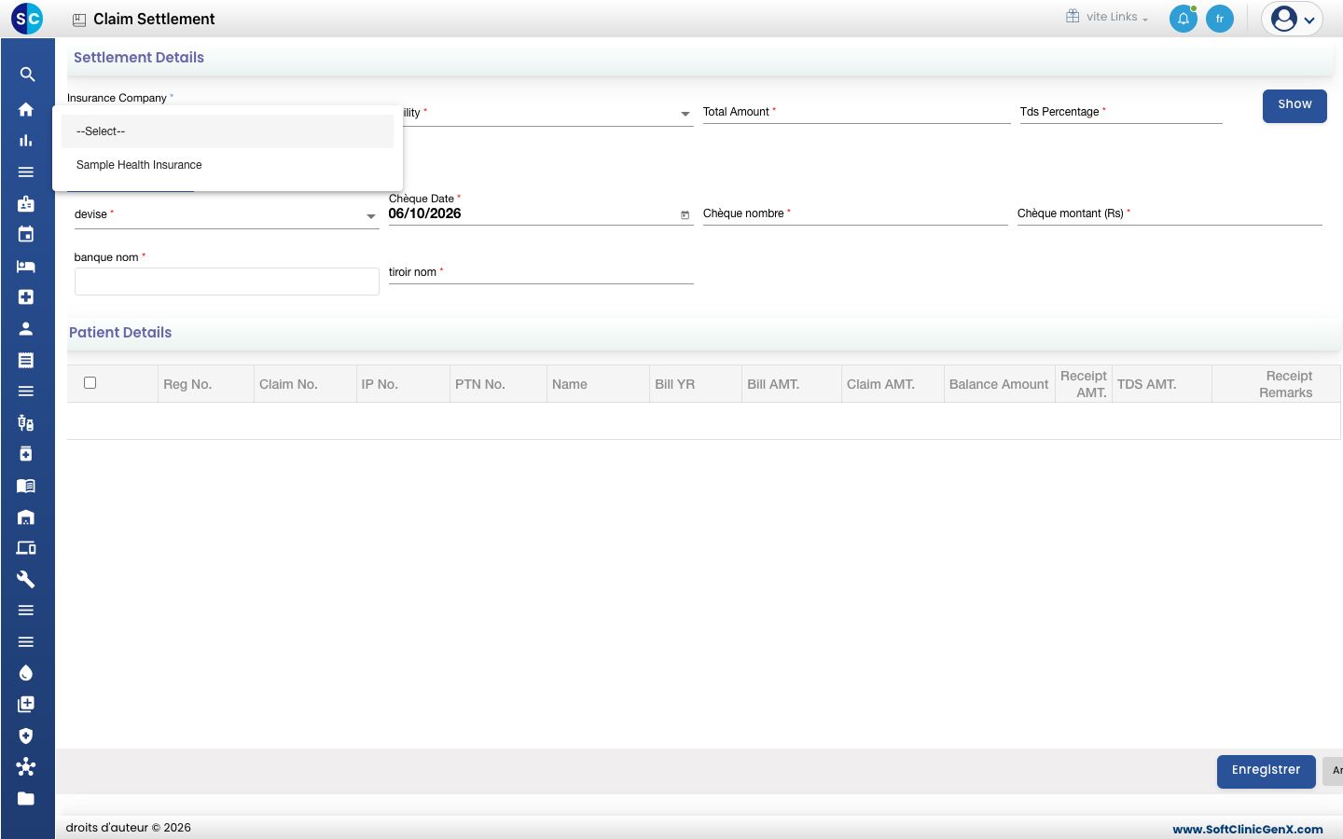
Task: Click into the tiroir nom field
Action: pos(541,273)
